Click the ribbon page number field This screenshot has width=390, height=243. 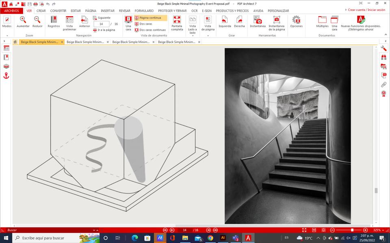101,24
